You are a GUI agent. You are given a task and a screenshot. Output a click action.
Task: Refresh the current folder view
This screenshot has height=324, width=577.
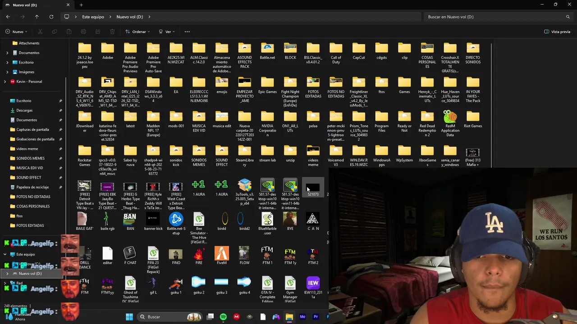(x=51, y=17)
